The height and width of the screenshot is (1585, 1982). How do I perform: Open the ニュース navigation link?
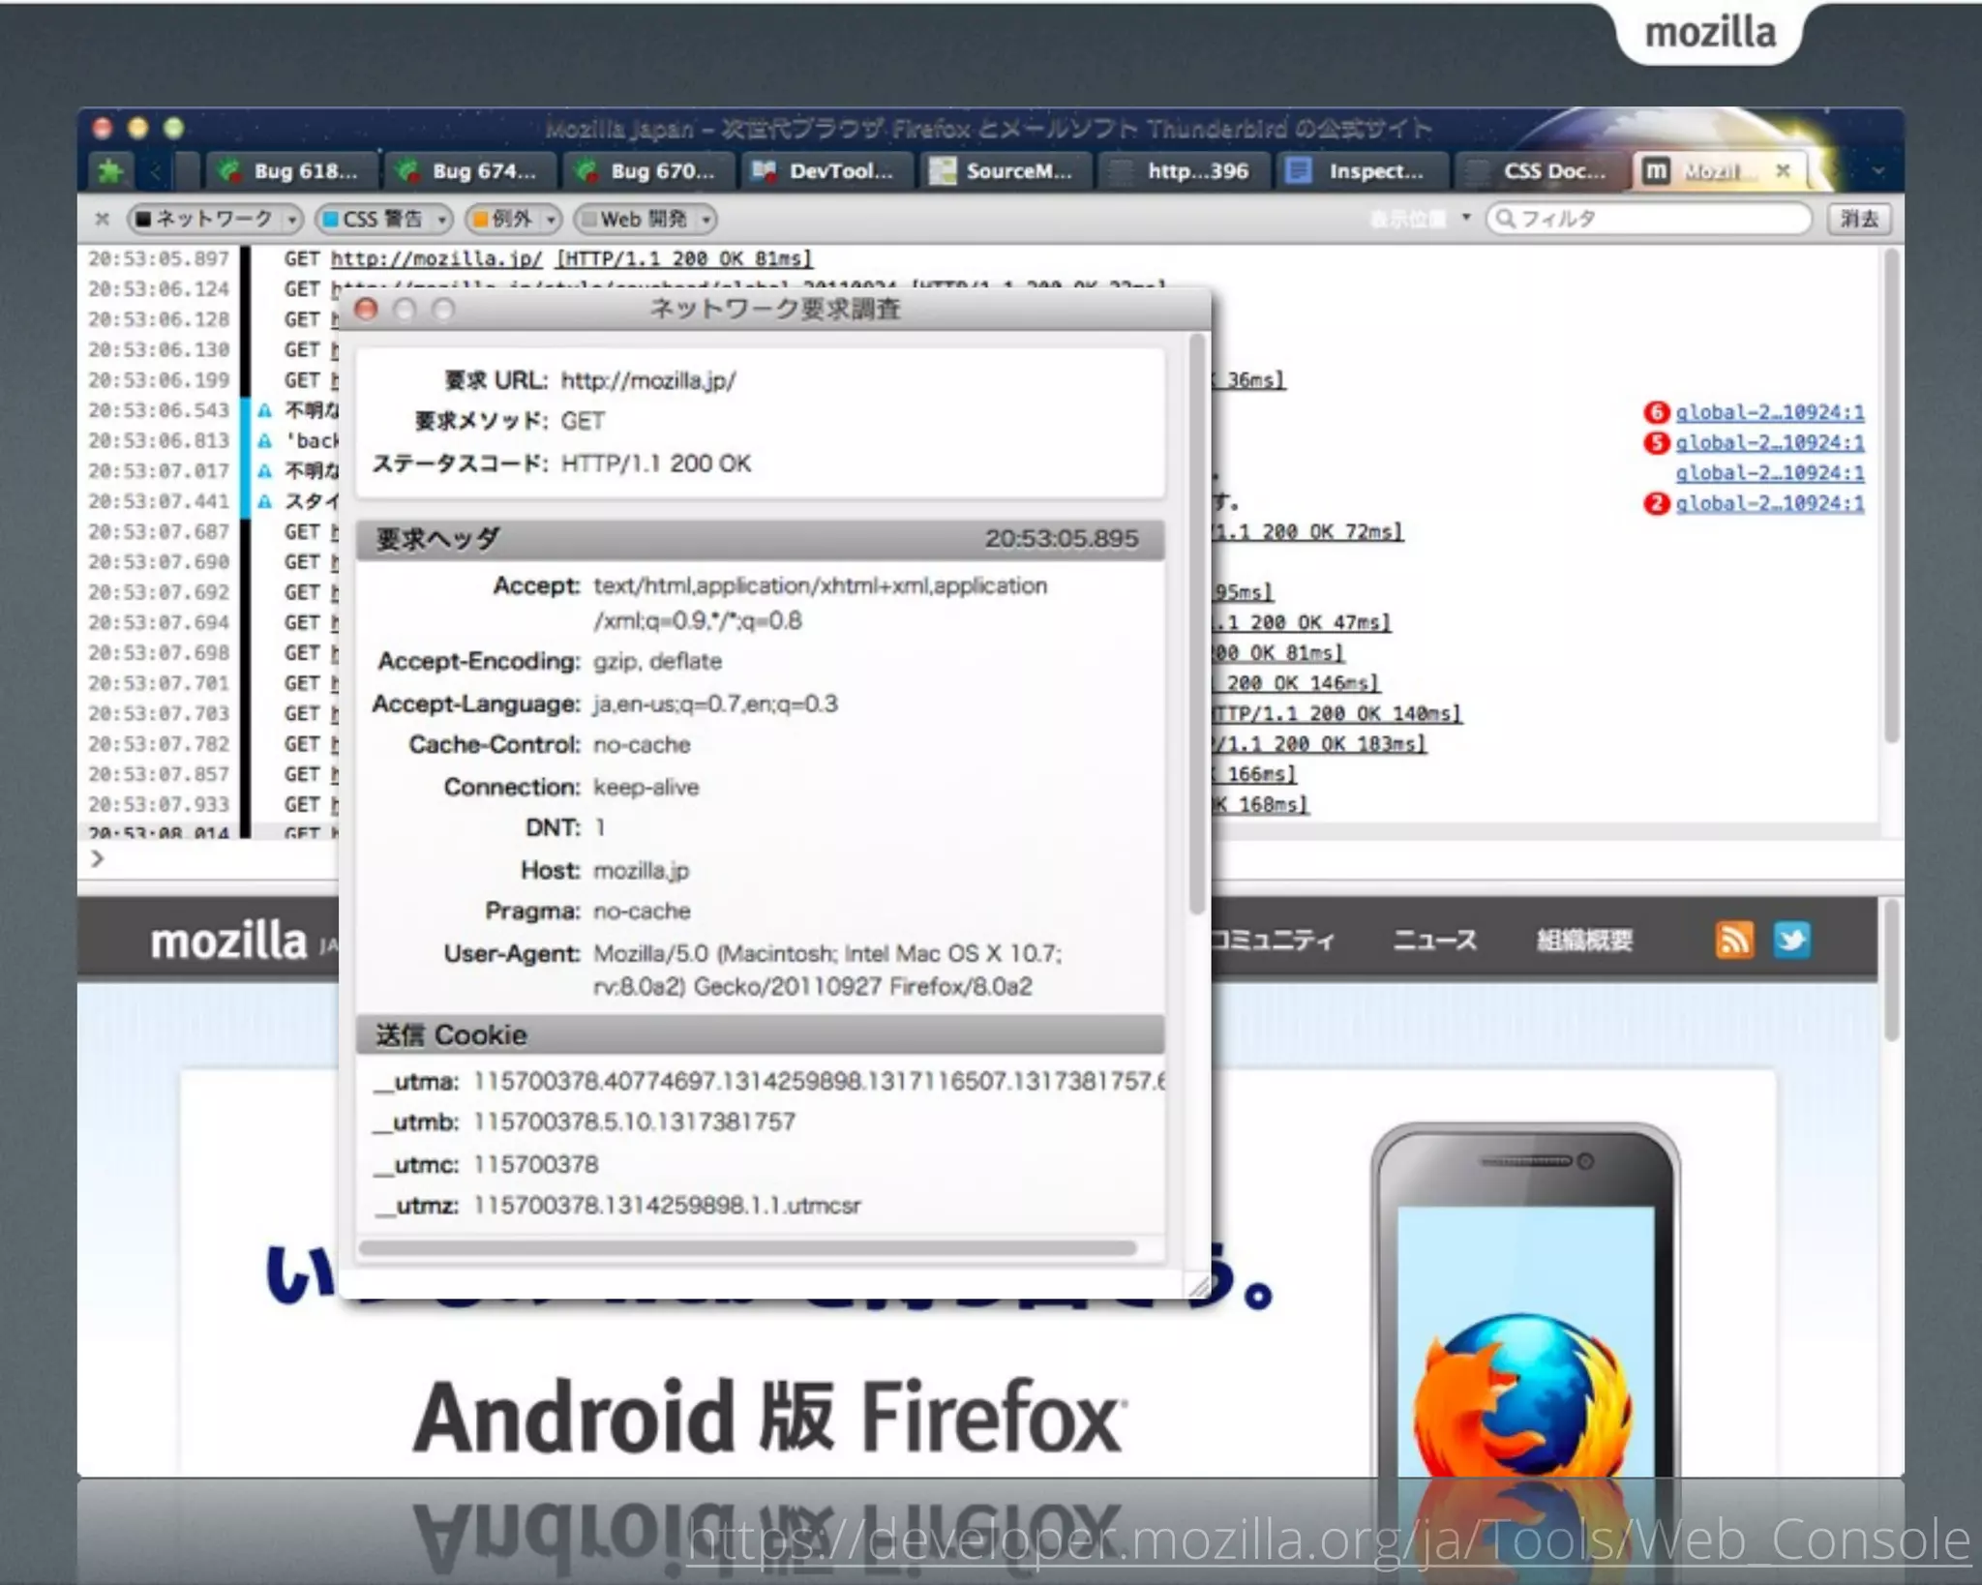click(1434, 940)
